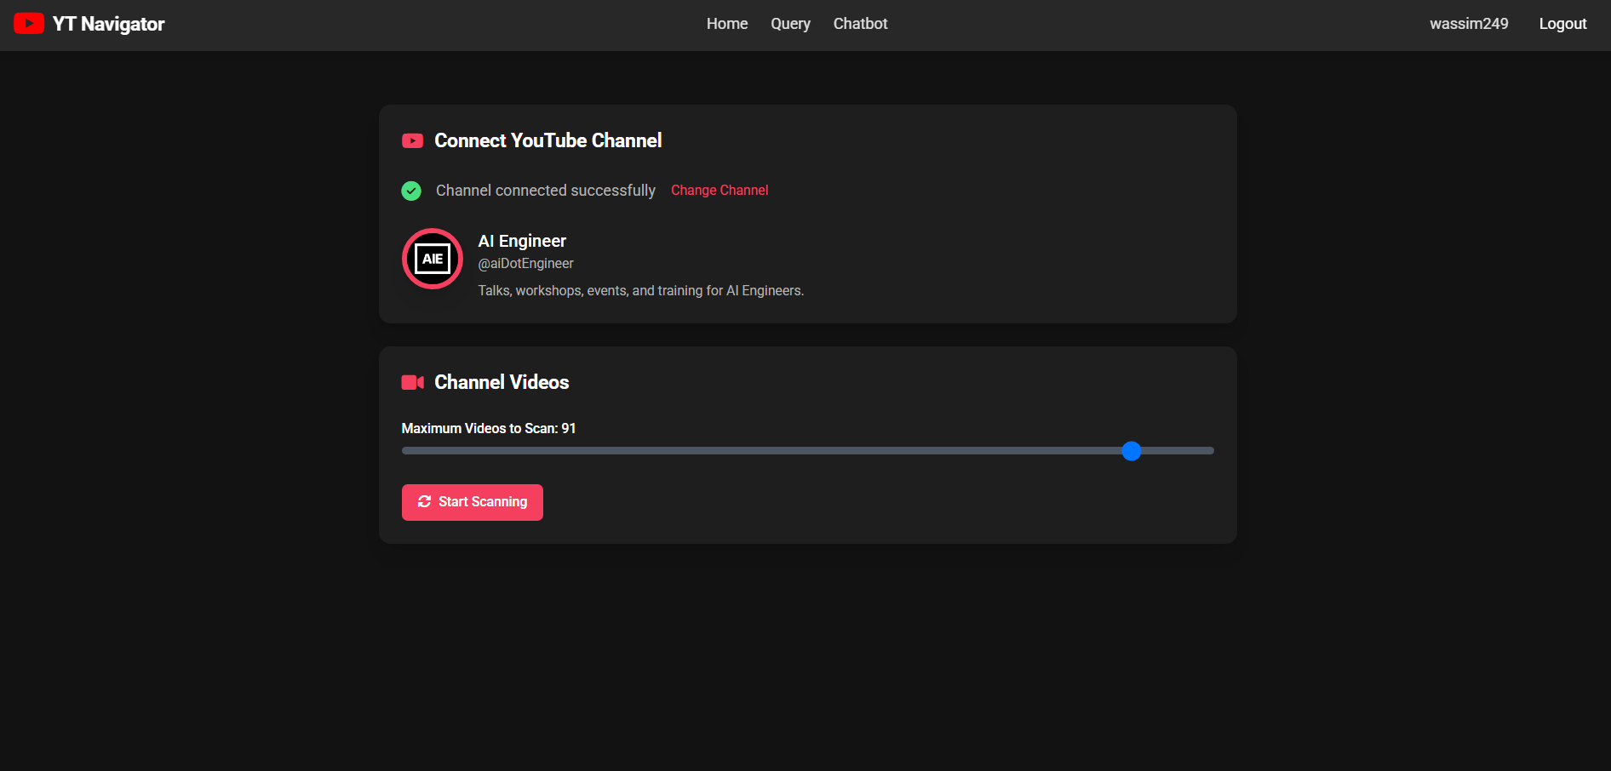This screenshot has height=771, width=1611.
Task: Click the Channel Videos heading
Action: coord(502,382)
